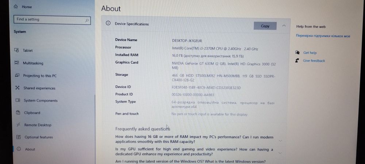This screenshot has height=164, width=365.
Task: Click the NVIDIA GeForce GT 630M graphics value
Action: pyautogui.click(x=224, y=66)
